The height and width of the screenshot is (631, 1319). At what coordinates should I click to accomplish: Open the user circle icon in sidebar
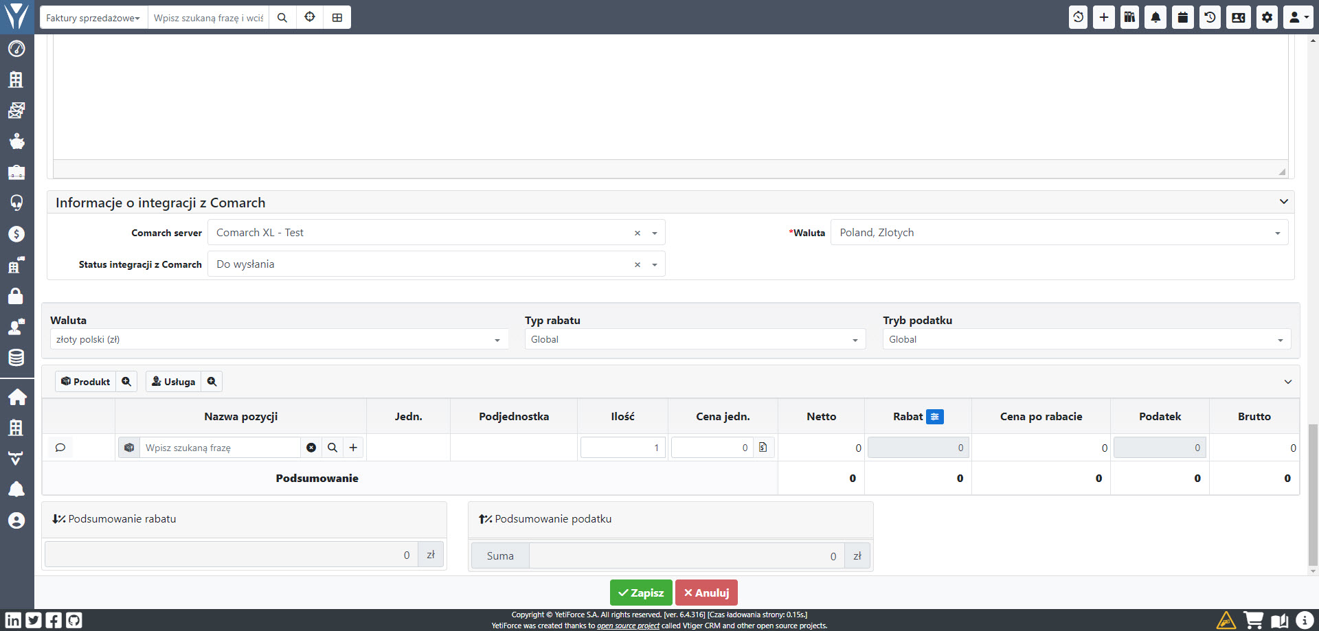click(16, 520)
